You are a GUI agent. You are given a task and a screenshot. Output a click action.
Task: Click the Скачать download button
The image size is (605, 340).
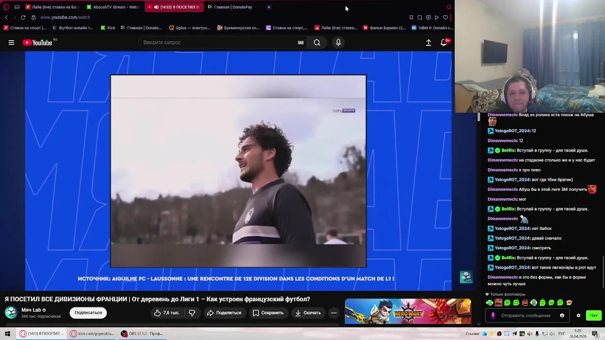(308, 313)
